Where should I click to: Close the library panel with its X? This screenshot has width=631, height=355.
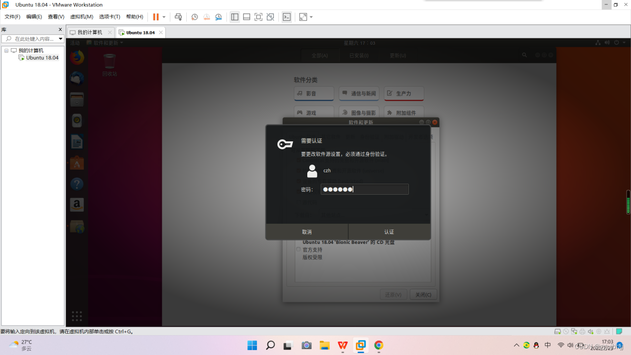61,30
